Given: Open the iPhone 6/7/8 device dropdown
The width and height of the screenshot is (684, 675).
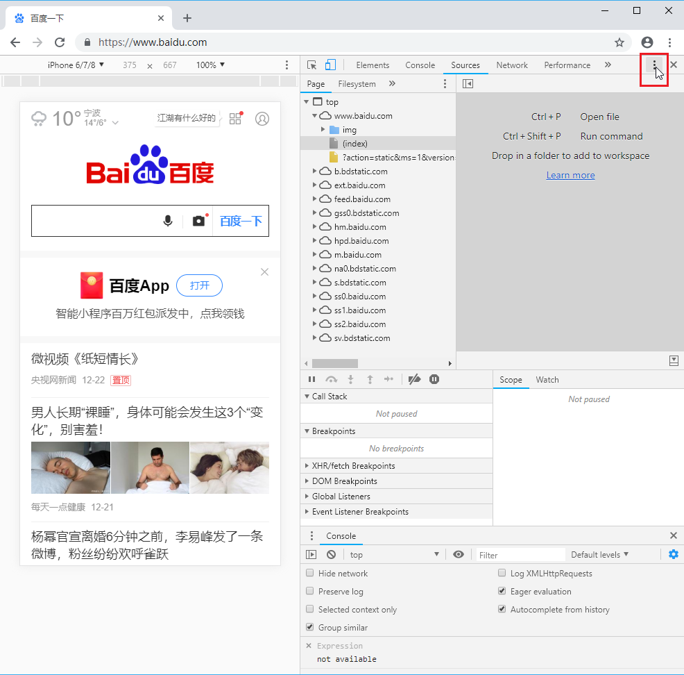Looking at the screenshot, I should [x=76, y=65].
